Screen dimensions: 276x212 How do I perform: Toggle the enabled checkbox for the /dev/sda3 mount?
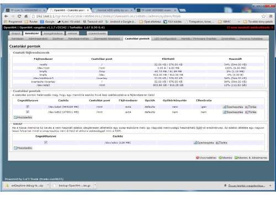click(28, 107)
